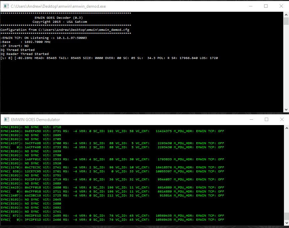Click the 'IQ Thread Started' line

tap(17, 50)
